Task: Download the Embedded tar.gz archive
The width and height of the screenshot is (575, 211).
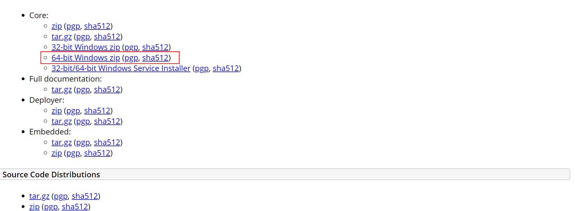Action: (62, 143)
